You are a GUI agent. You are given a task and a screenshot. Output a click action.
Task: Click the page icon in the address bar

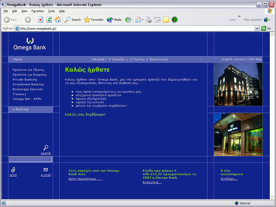click(x=17, y=28)
